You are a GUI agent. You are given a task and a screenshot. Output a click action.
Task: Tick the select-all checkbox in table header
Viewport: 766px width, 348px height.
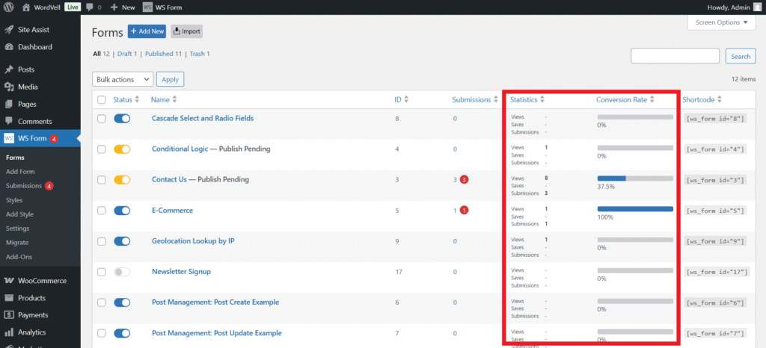[102, 100]
